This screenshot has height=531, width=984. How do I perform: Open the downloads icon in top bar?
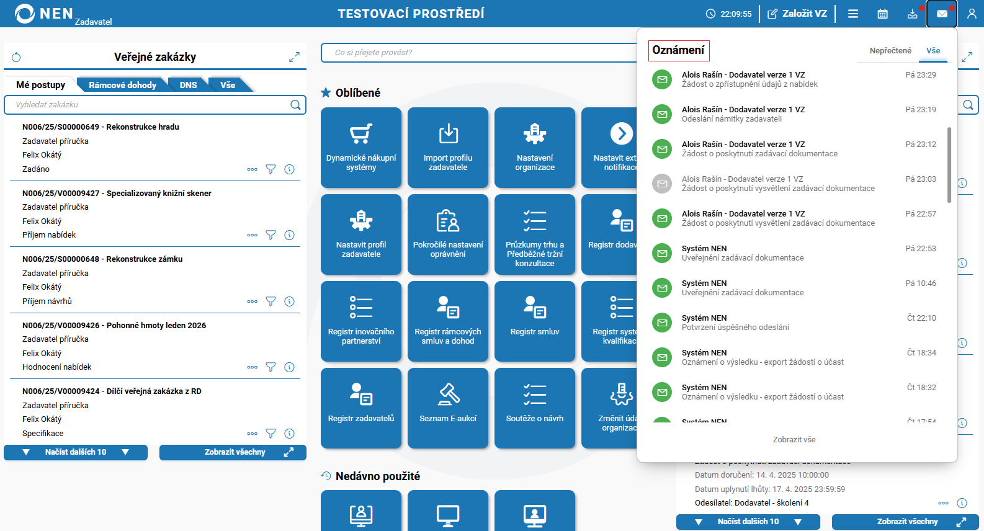point(913,14)
